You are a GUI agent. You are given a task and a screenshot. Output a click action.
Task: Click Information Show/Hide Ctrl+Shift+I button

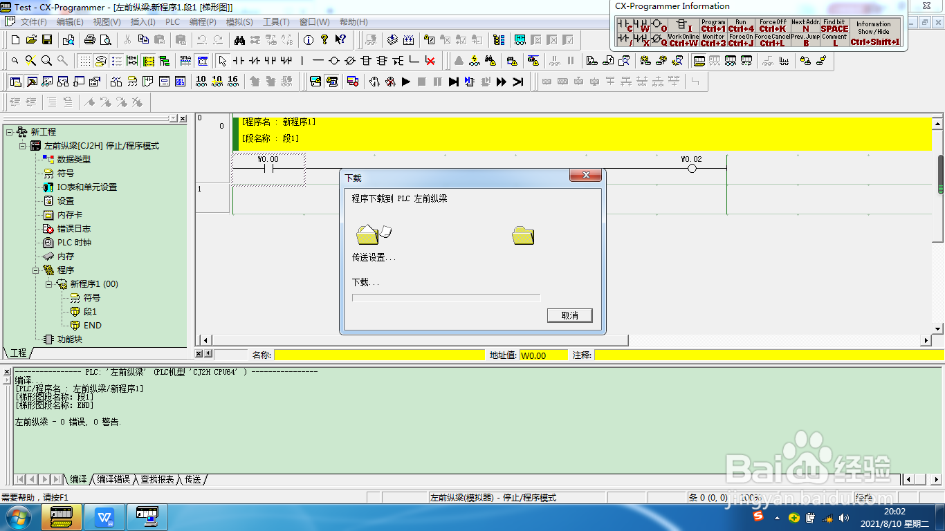pyautogui.click(x=875, y=32)
